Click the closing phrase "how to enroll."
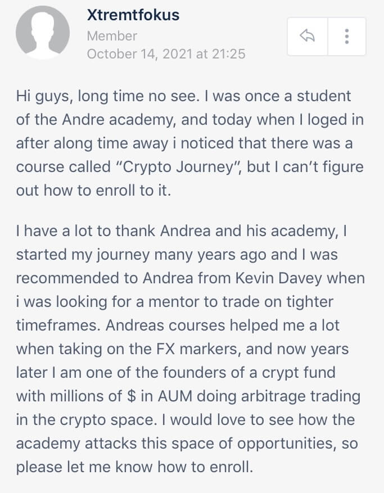The height and width of the screenshot is (493, 384). tap(201, 468)
